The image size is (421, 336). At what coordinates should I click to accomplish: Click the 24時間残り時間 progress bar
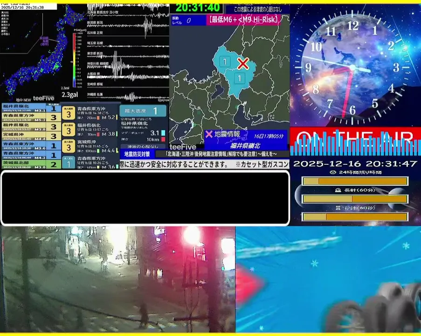[x=355, y=181]
